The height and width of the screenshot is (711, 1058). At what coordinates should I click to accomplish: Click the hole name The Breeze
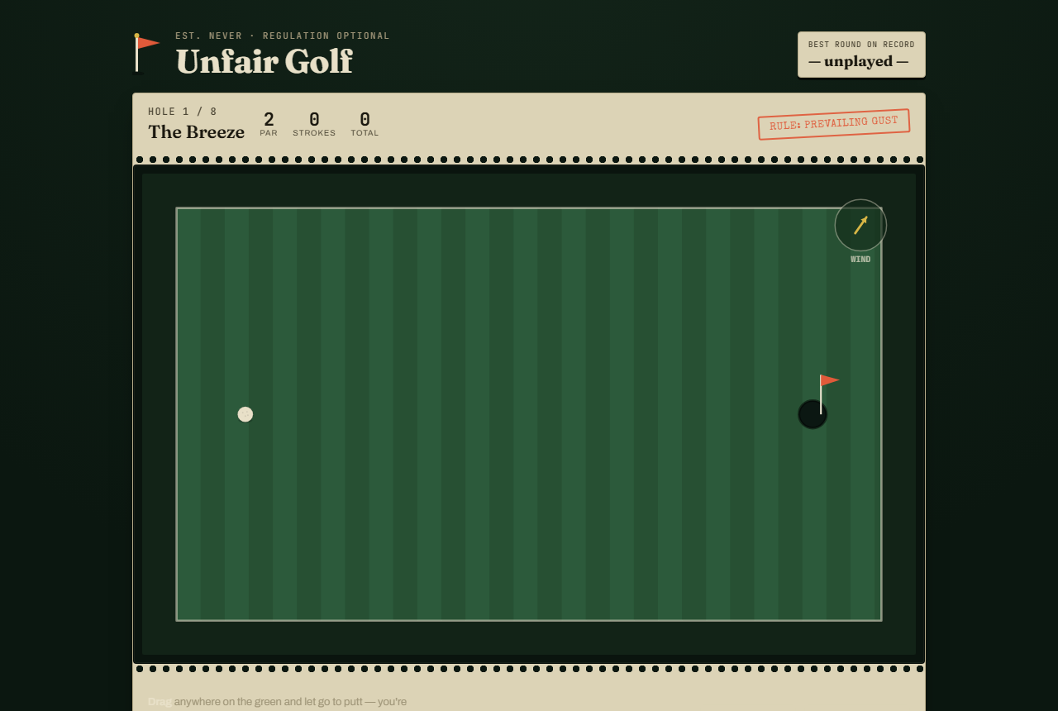tap(197, 131)
